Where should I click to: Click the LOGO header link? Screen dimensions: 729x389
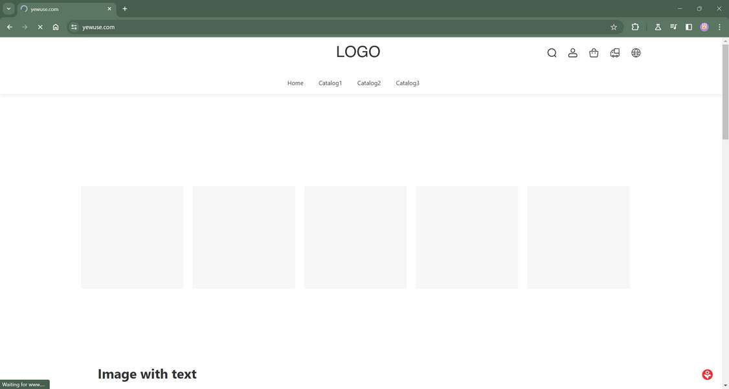358,52
